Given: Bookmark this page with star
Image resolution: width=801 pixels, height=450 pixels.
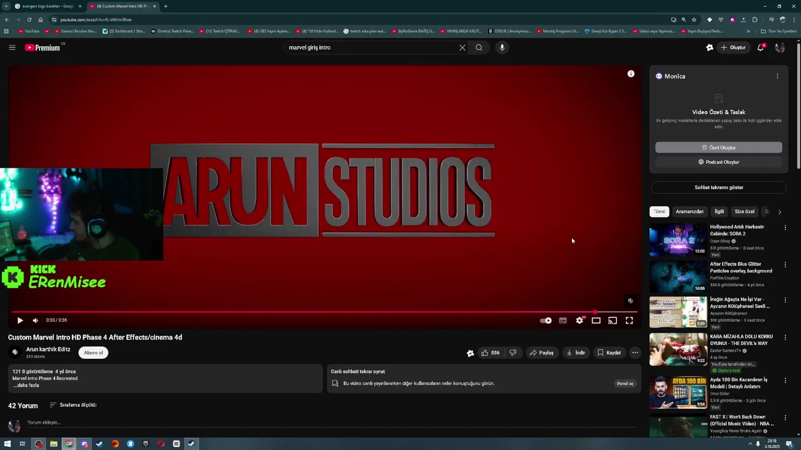Looking at the screenshot, I should coord(694,19).
